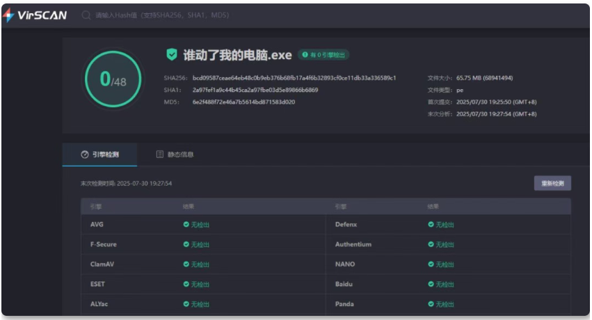
Task: Click the green shield icon beside the file name
Action: pyautogui.click(x=172, y=55)
